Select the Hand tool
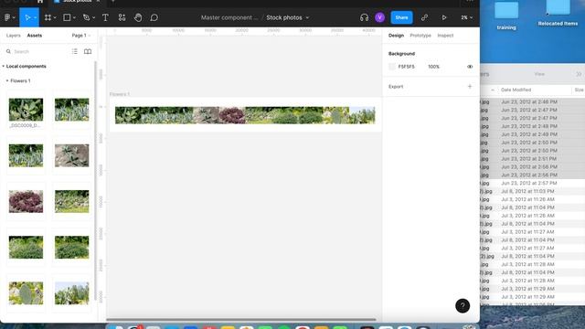The image size is (585, 329). [x=138, y=17]
